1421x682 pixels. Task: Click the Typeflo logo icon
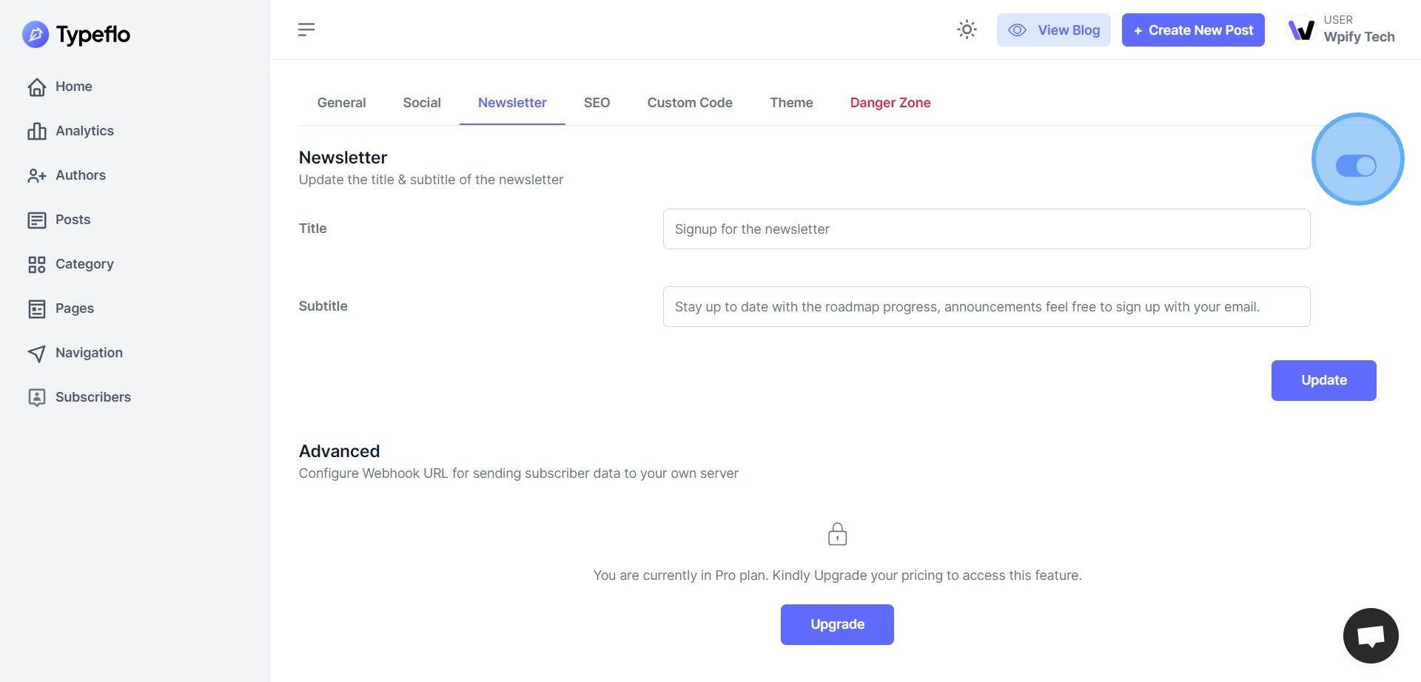(x=36, y=34)
